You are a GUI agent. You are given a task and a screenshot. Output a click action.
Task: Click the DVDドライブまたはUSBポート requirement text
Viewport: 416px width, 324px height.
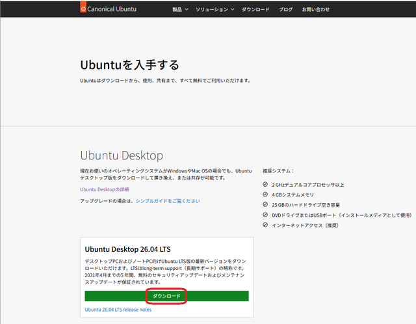342,215
